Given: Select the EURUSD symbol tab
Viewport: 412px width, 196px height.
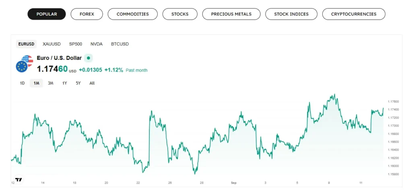Looking at the screenshot, I should tap(27, 44).
